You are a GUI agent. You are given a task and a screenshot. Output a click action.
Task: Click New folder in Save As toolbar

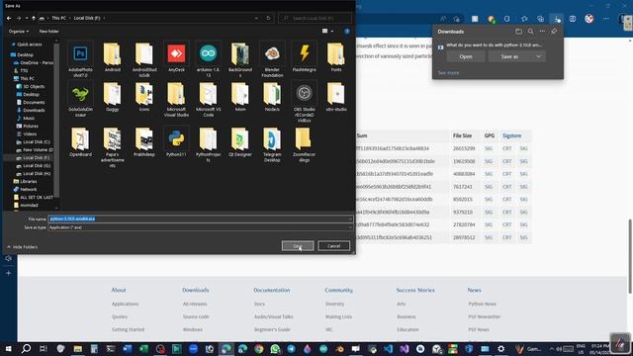point(48,31)
